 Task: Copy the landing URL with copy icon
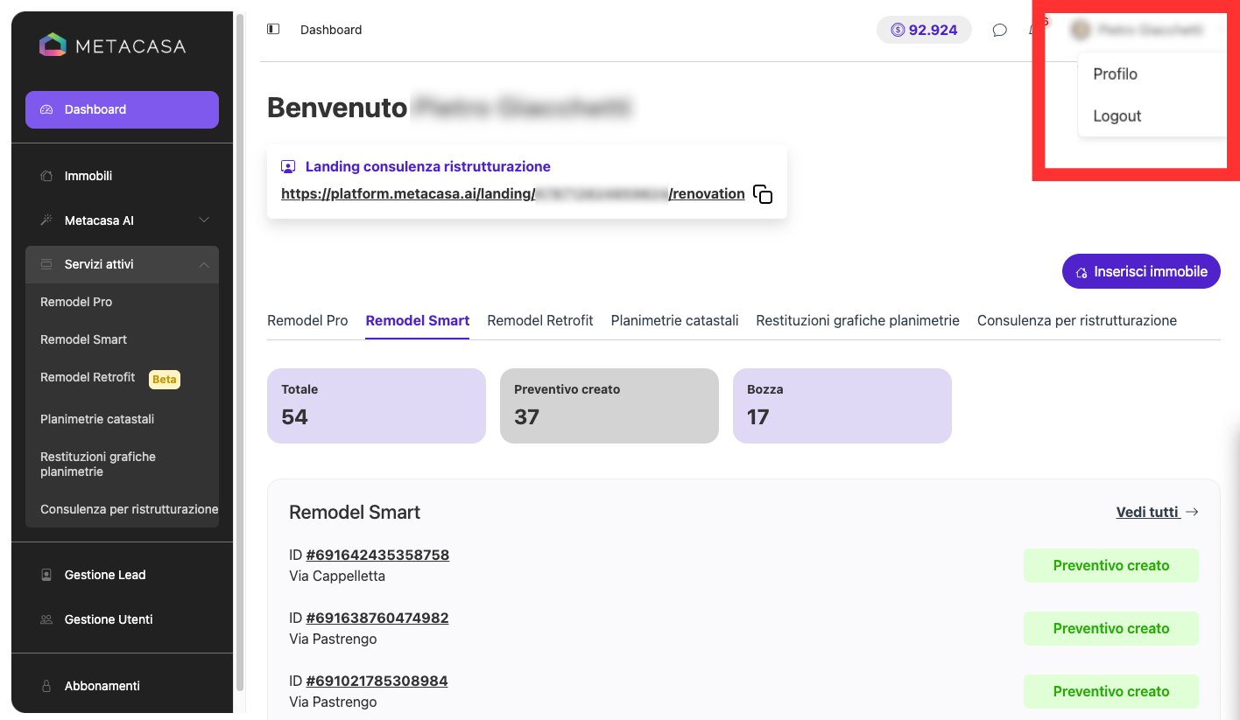pos(763,194)
